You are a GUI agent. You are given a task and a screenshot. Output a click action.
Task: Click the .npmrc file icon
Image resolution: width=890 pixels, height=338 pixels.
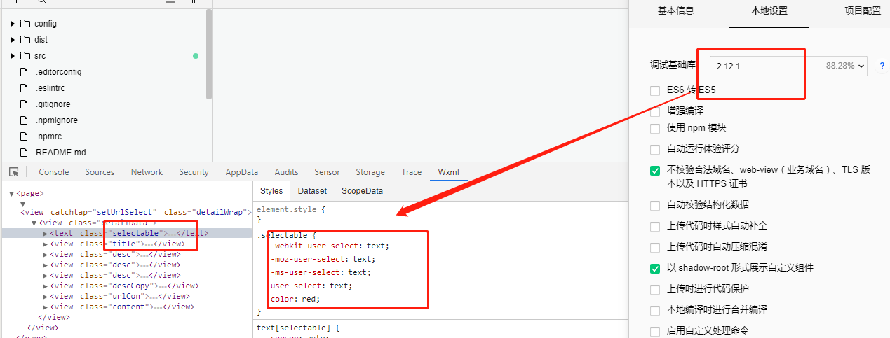coord(25,136)
